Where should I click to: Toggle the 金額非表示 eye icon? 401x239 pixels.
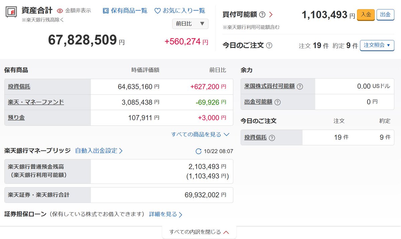60,11
